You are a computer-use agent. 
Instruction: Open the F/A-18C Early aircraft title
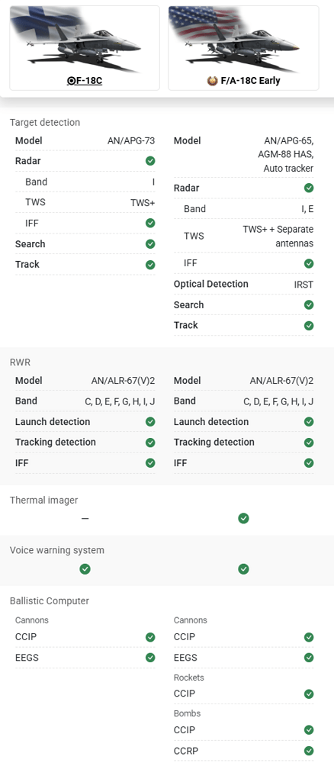(x=250, y=81)
